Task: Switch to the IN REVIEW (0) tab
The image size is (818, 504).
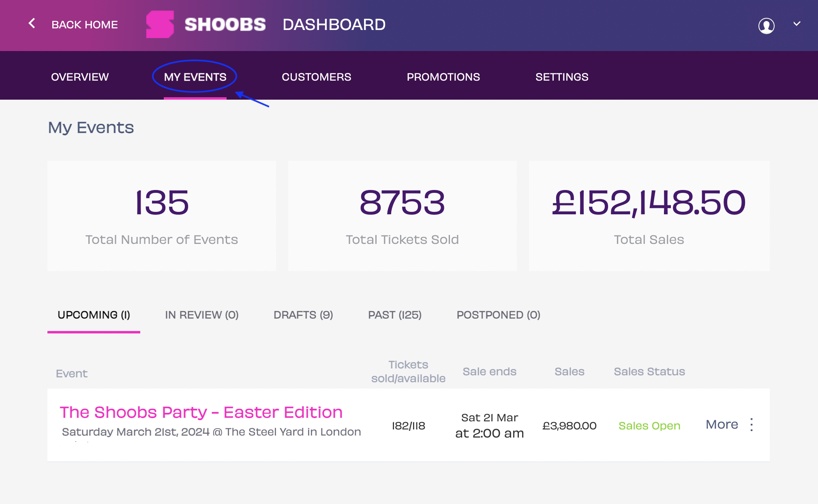Action: [201, 315]
